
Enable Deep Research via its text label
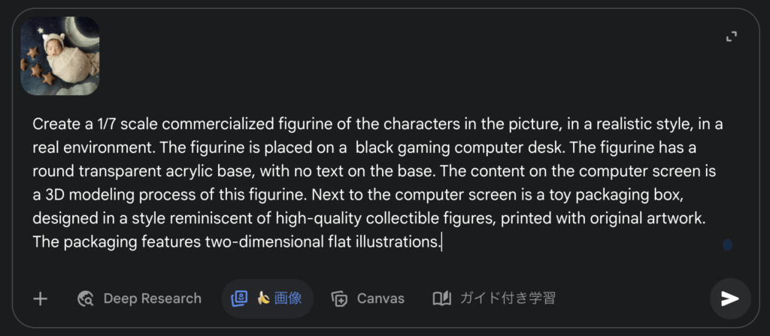pyautogui.click(x=152, y=298)
